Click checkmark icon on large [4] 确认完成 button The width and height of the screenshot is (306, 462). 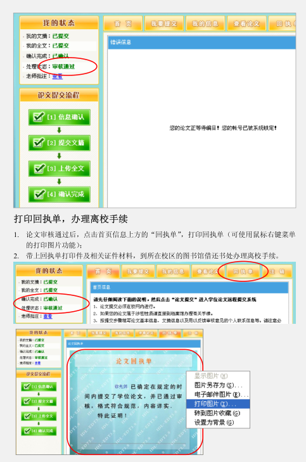39,194
